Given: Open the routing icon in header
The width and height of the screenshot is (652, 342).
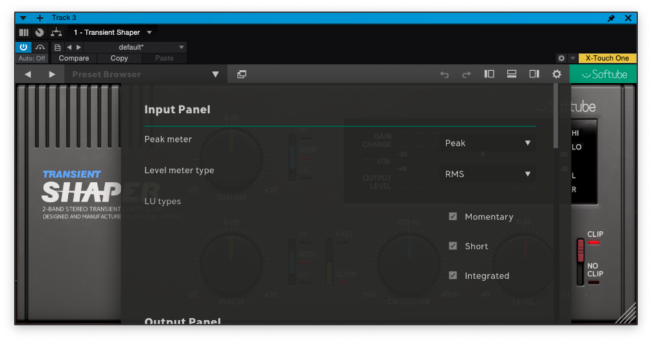Looking at the screenshot, I should pos(56,32).
